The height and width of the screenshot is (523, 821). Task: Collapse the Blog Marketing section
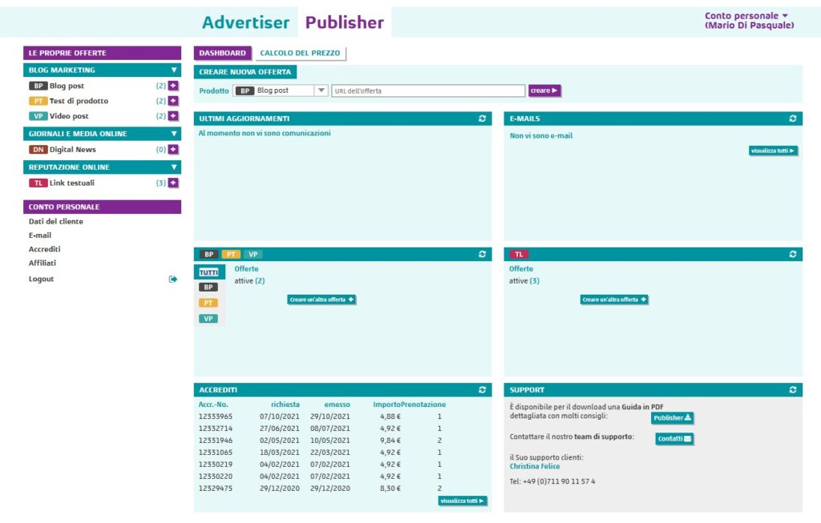[x=174, y=70]
